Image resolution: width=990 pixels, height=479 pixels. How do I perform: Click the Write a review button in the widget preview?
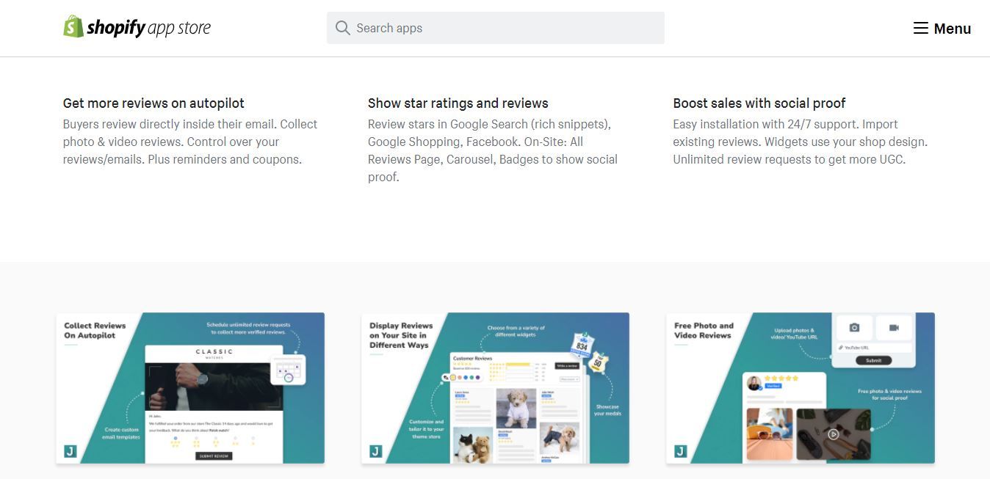[568, 365]
